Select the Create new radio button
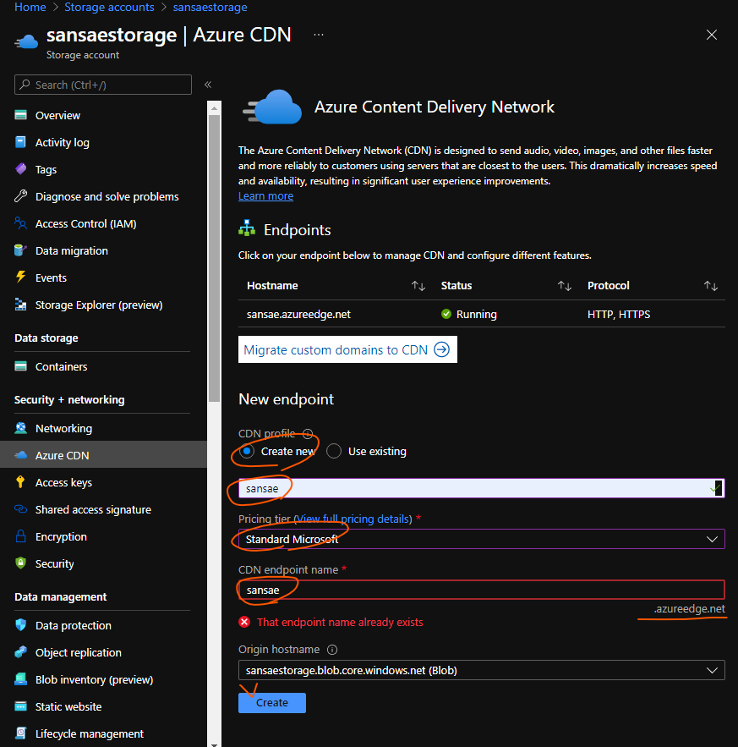 tap(247, 451)
